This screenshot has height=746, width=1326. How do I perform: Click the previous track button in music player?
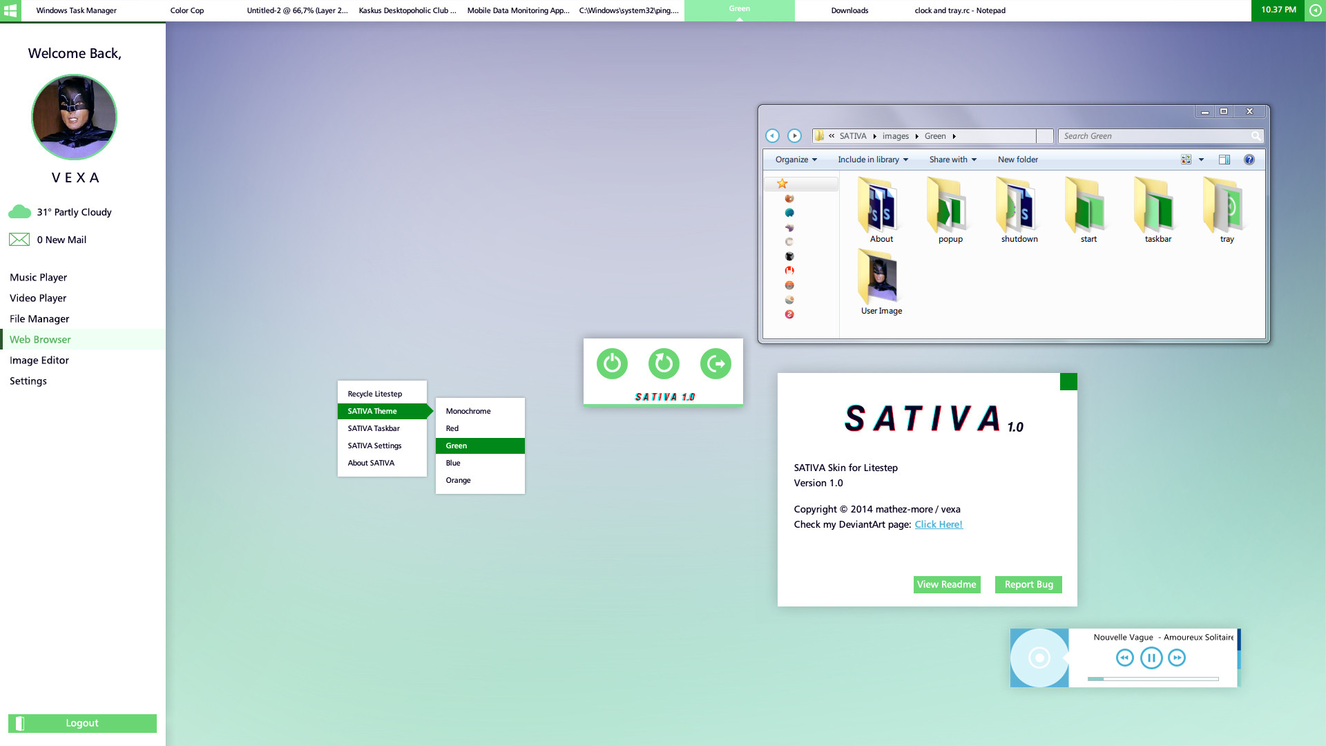pyautogui.click(x=1125, y=658)
